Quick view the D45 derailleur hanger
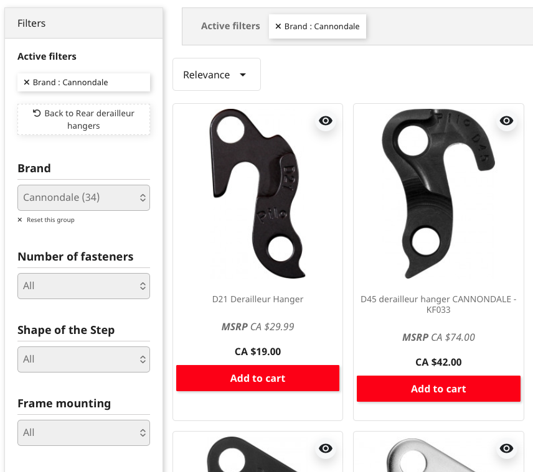Image resolution: width=533 pixels, height=472 pixels. [506, 121]
